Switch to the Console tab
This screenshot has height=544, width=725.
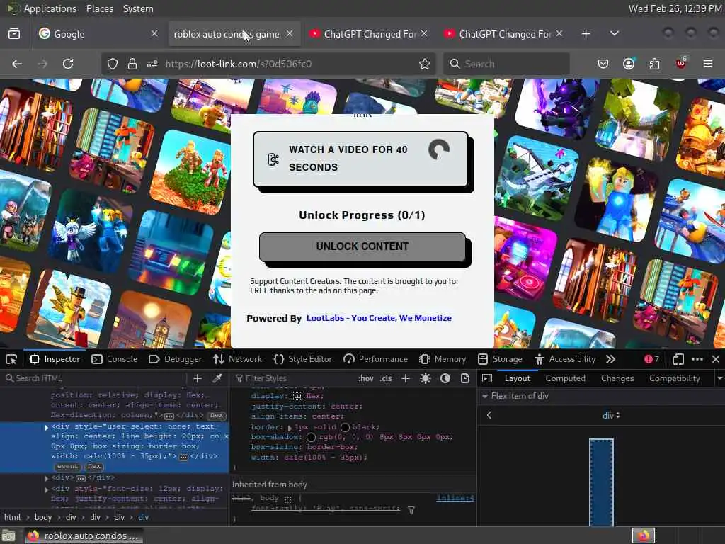pos(114,359)
